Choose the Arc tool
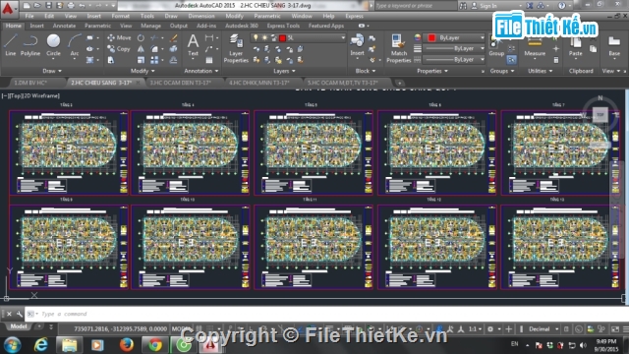Viewport: 629px width, 354px height. [x=75, y=45]
